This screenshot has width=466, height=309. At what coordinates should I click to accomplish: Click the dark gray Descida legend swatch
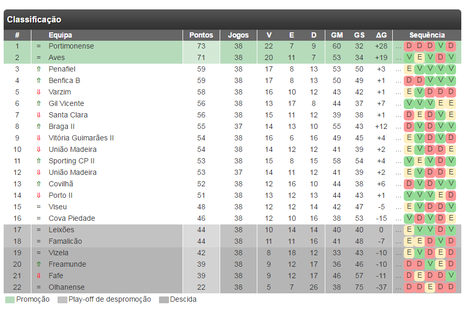164,300
